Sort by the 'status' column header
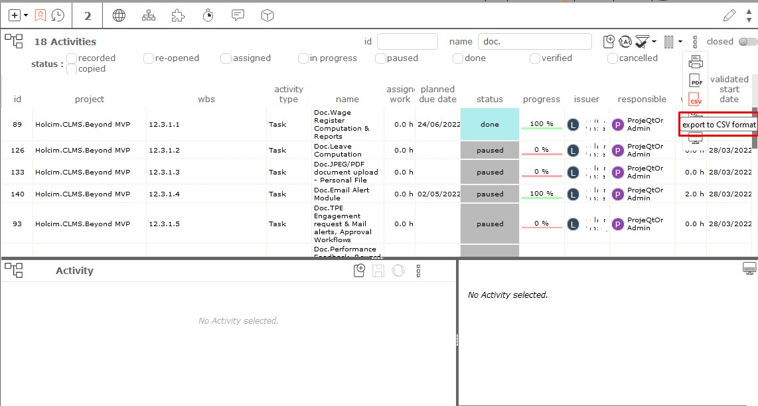This screenshot has height=406, width=758. pos(490,100)
